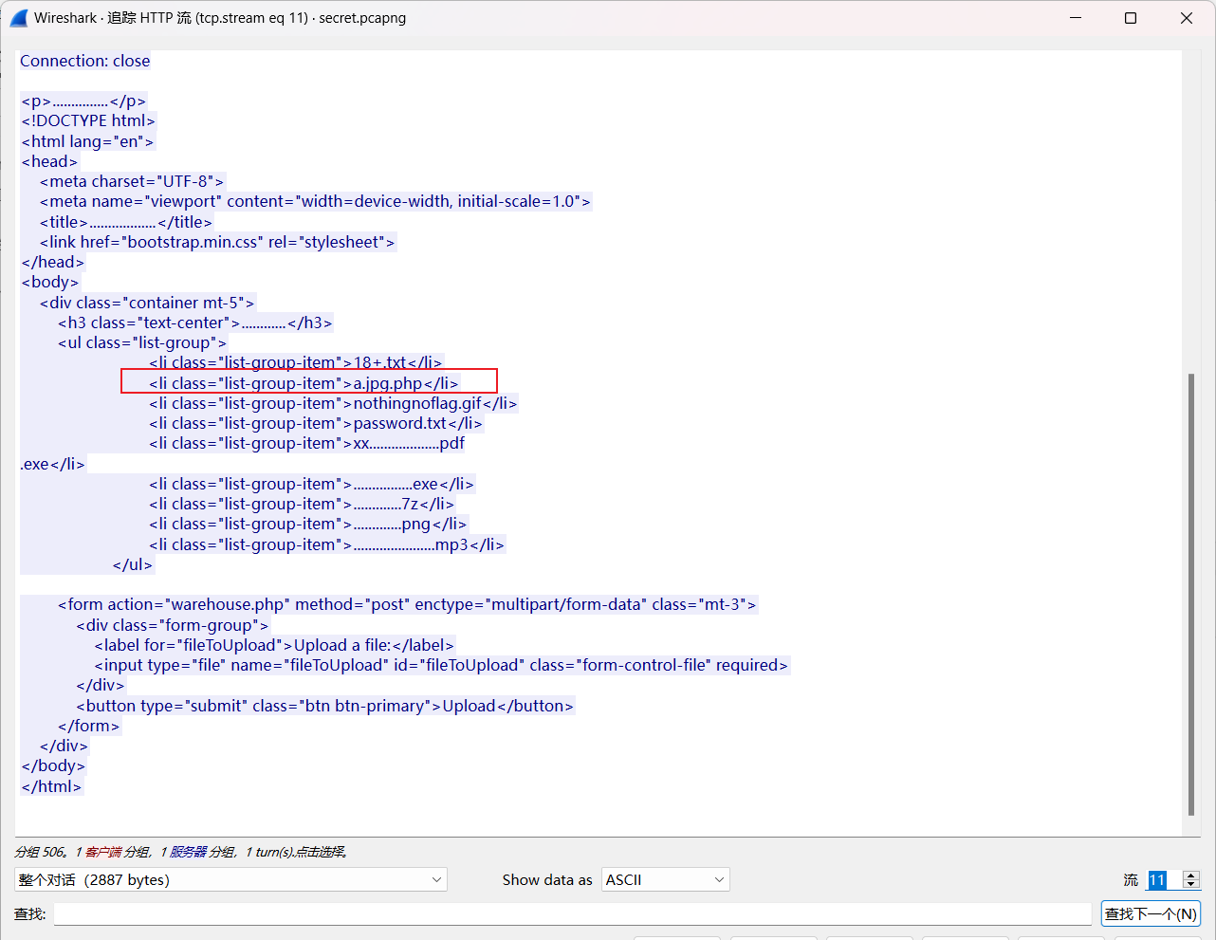Click the Upload a file label line

[x=275, y=645]
